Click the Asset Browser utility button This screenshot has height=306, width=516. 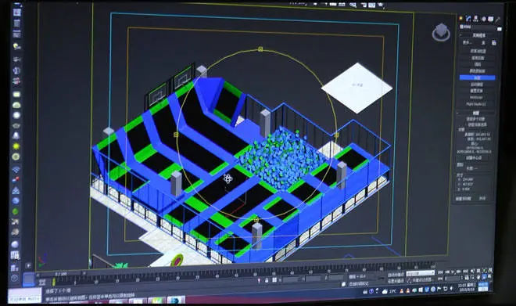pos(478,51)
